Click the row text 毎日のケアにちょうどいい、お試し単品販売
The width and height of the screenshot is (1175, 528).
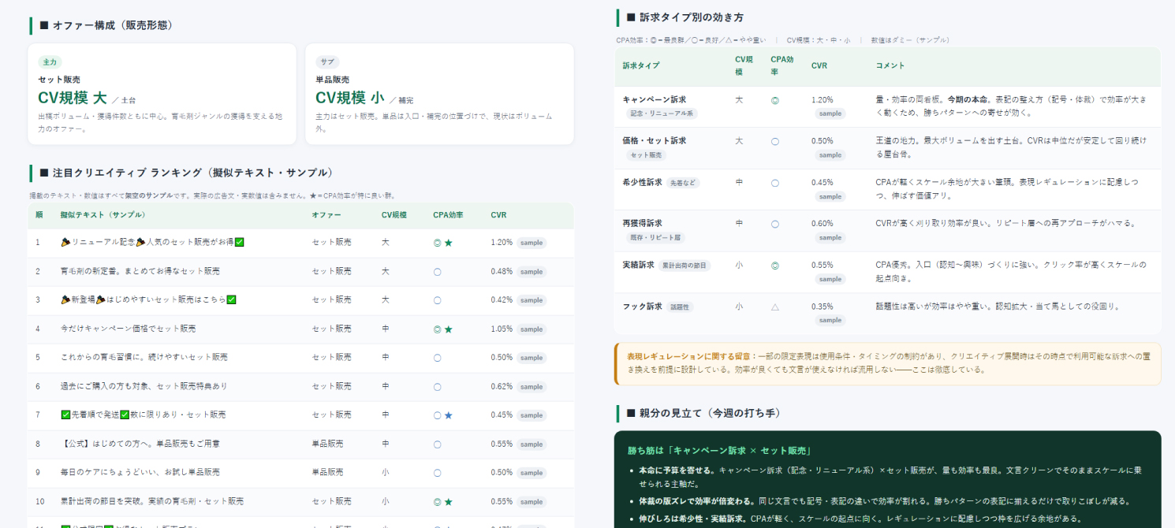(140, 473)
